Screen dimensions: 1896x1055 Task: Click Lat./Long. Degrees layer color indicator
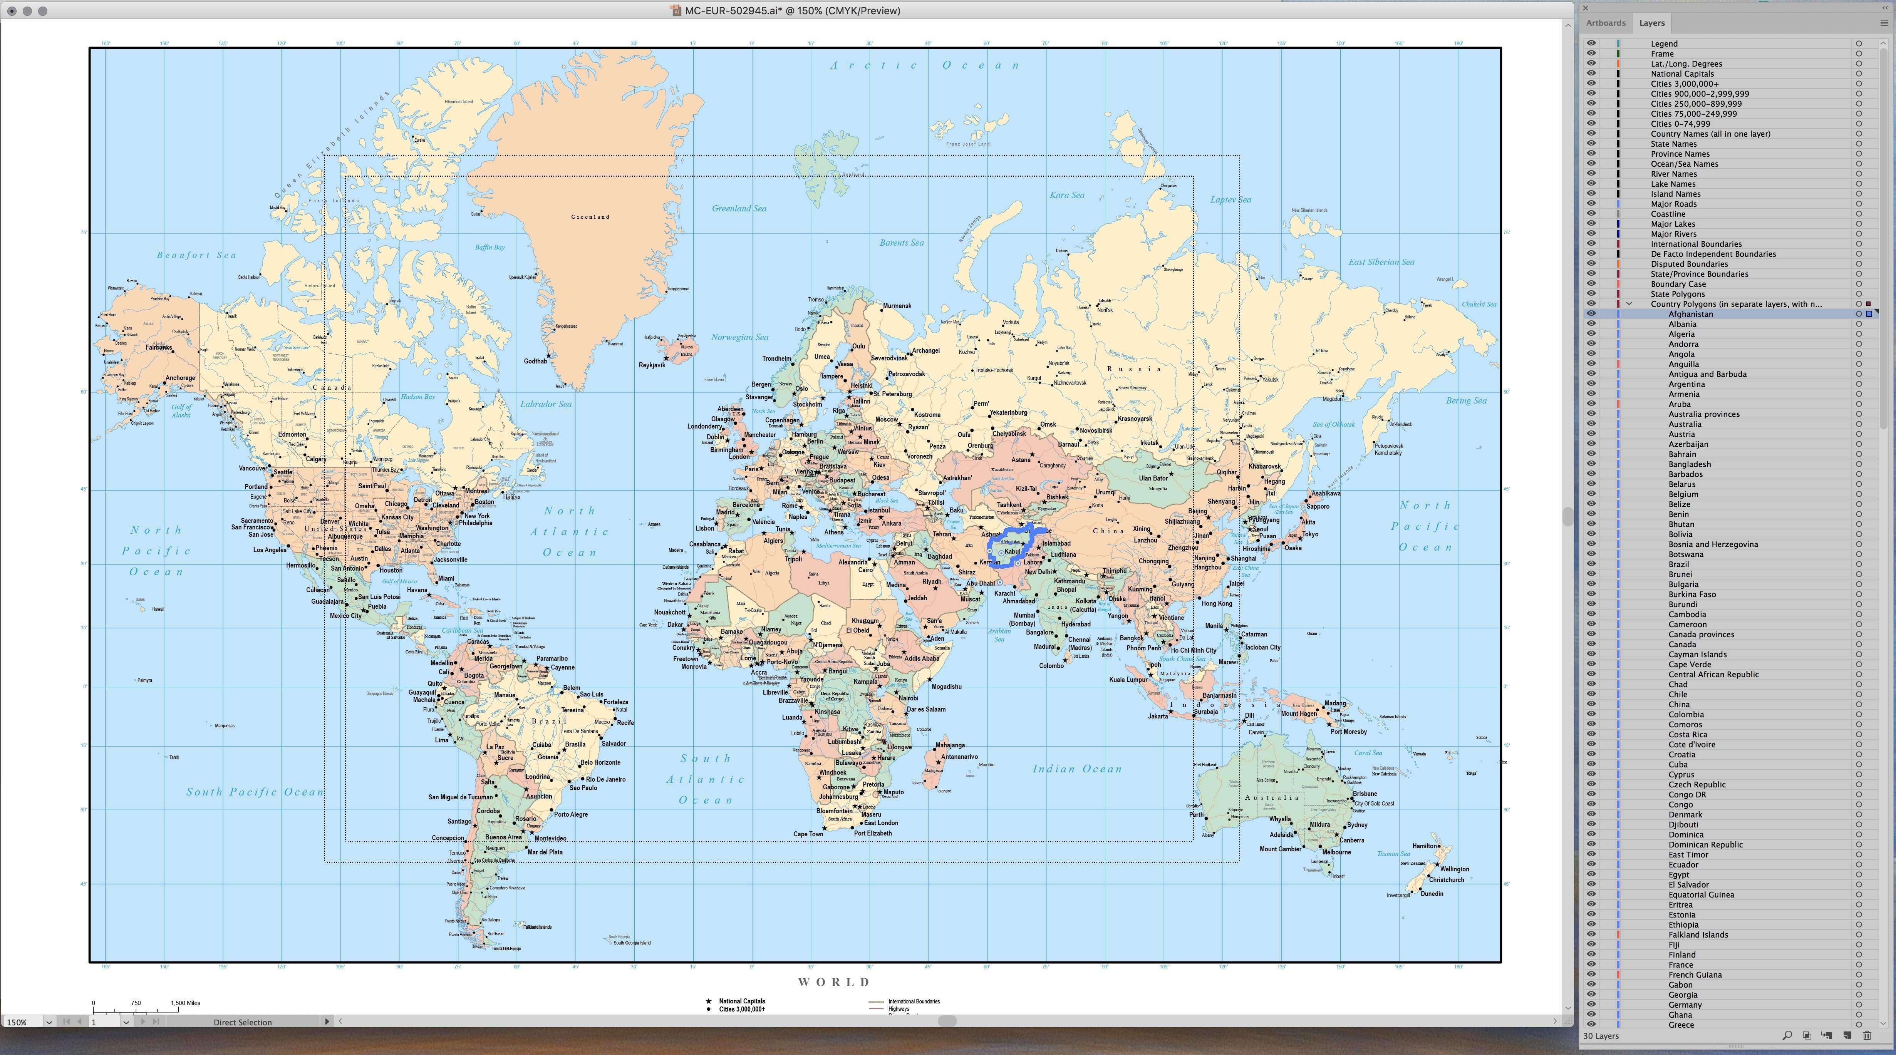pos(1618,63)
